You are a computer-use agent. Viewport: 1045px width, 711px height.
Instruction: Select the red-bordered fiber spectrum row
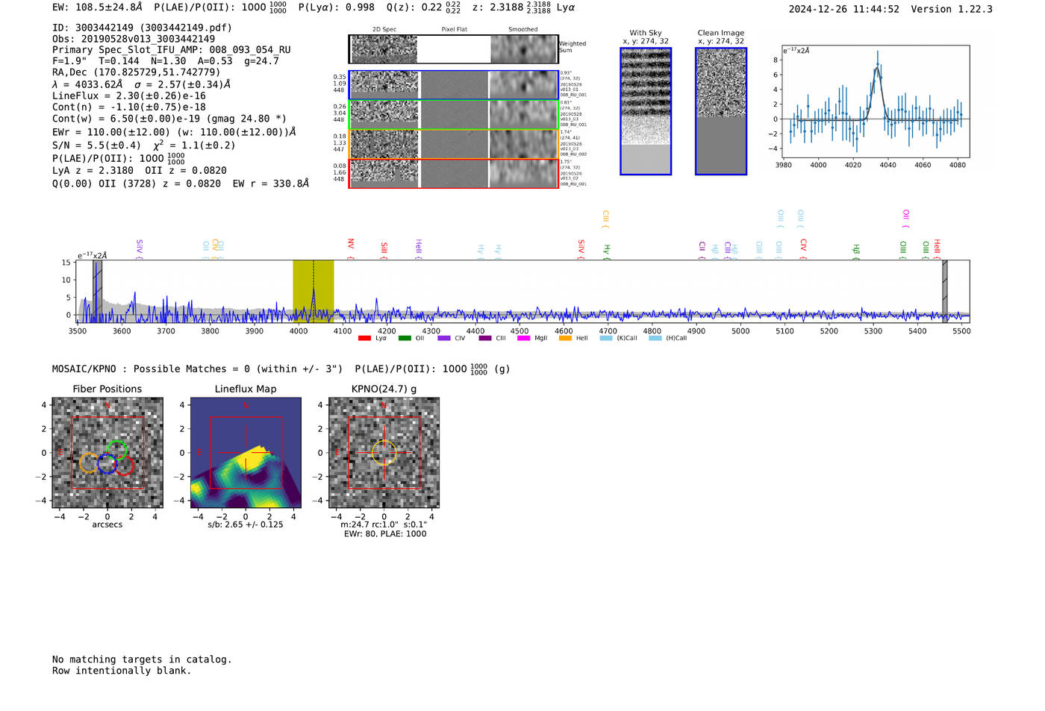pyautogui.click(x=453, y=173)
